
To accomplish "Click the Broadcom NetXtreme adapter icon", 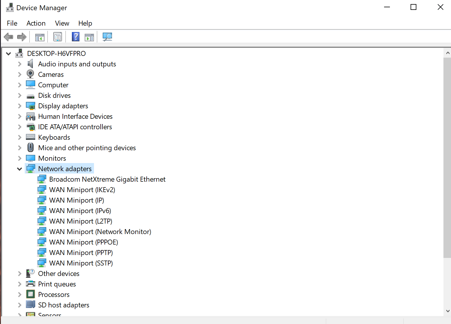I will pyautogui.click(x=42, y=179).
